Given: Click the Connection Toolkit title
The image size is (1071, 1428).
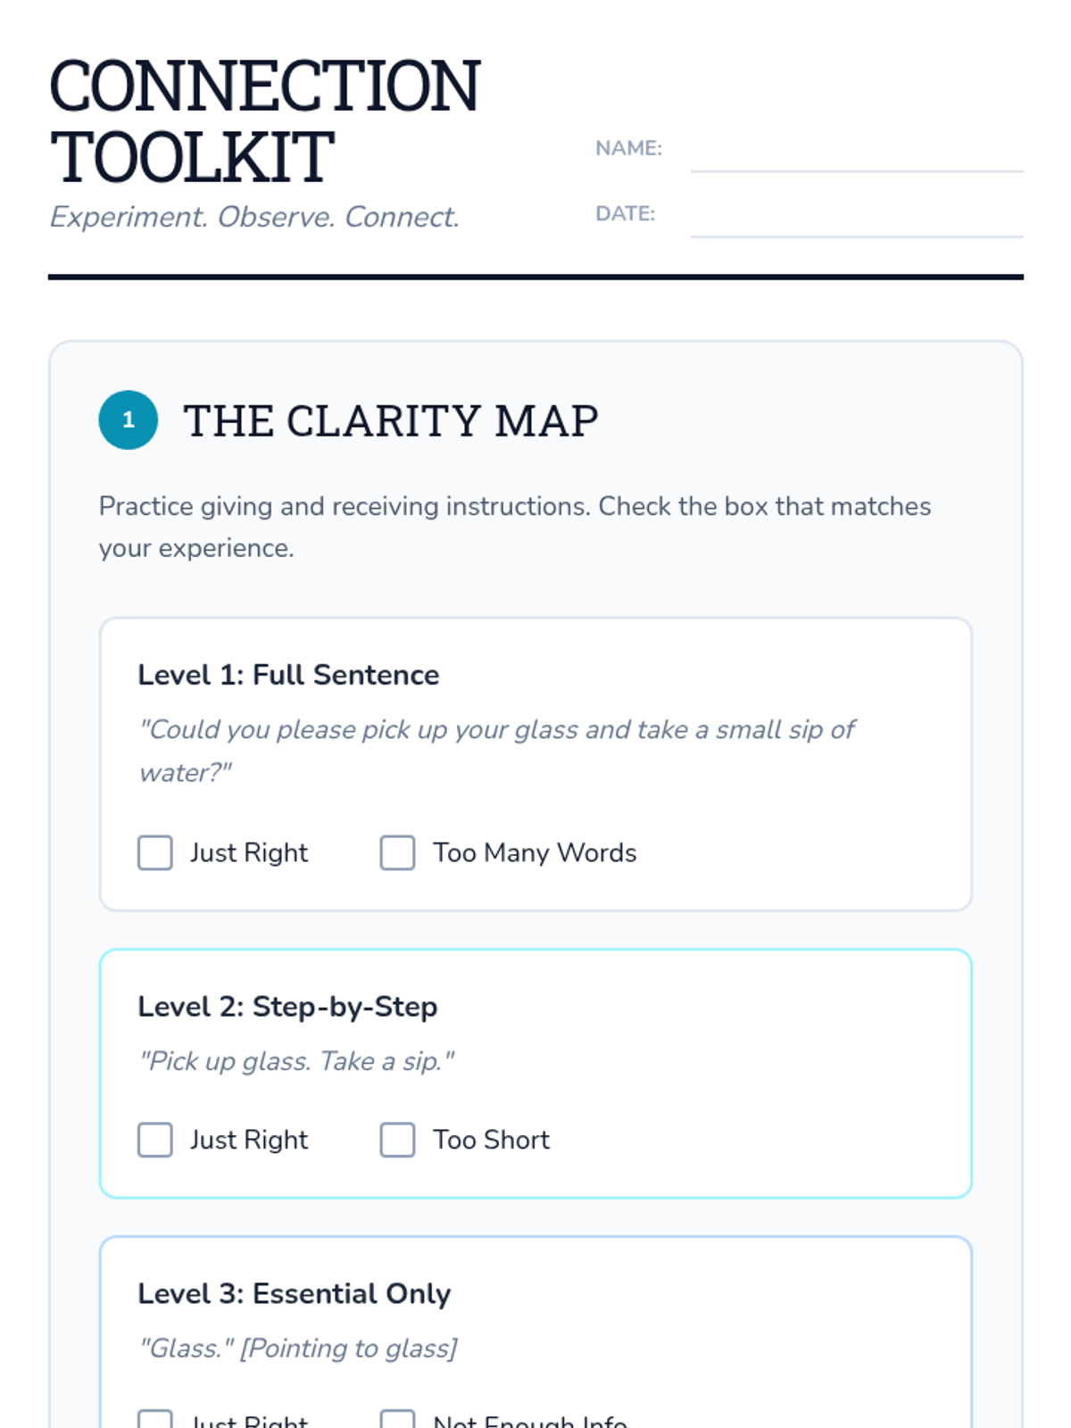Looking at the screenshot, I should point(265,121).
